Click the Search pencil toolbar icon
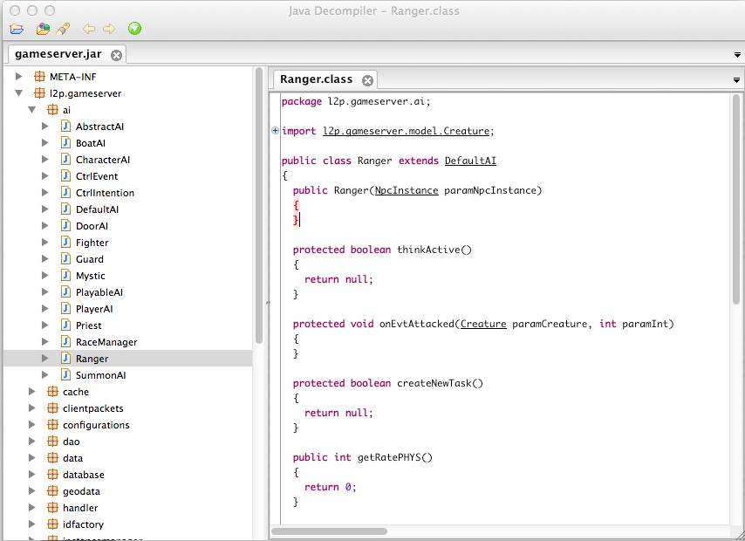 pos(63,29)
